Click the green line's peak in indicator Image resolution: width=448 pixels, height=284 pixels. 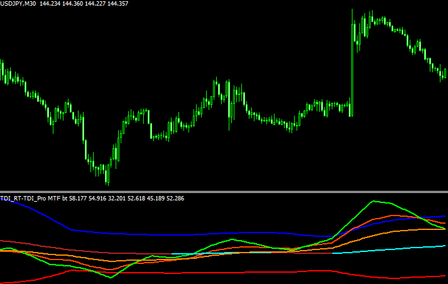coord(373,201)
